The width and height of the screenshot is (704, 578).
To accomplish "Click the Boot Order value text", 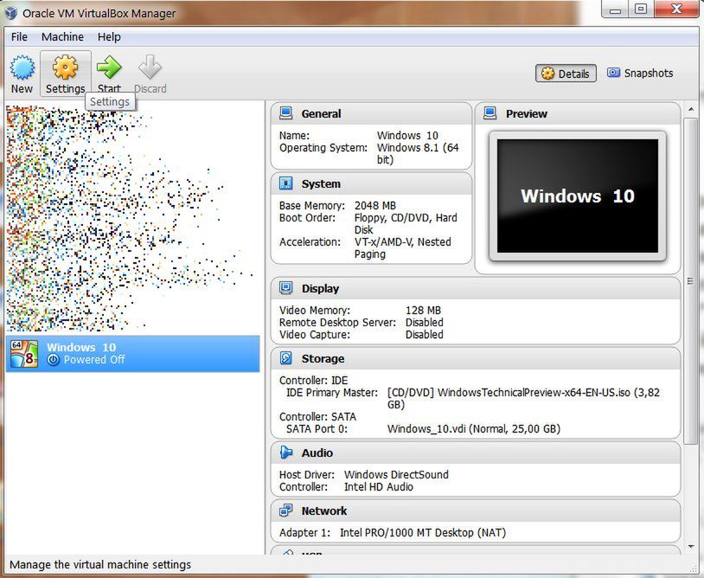I will click(406, 223).
